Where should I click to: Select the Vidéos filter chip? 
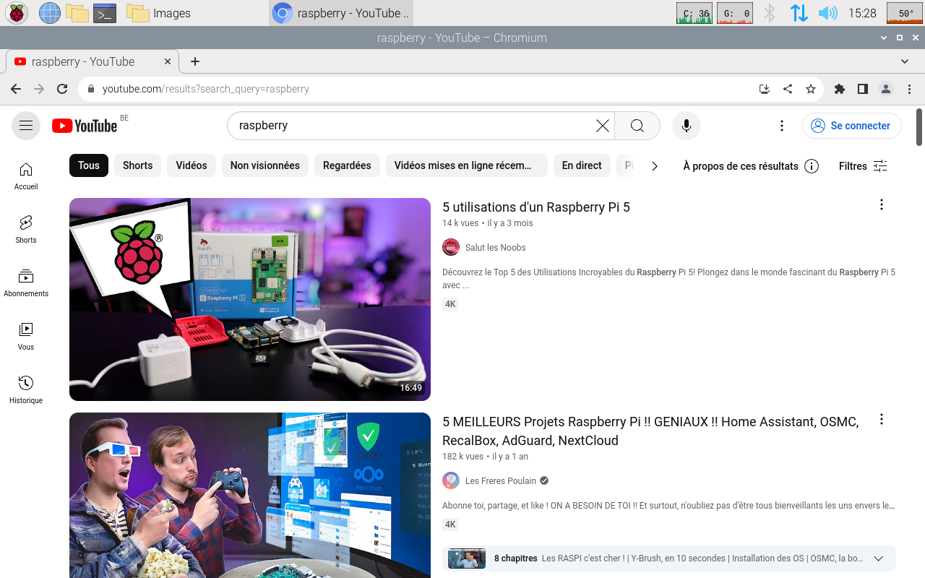click(x=192, y=165)
